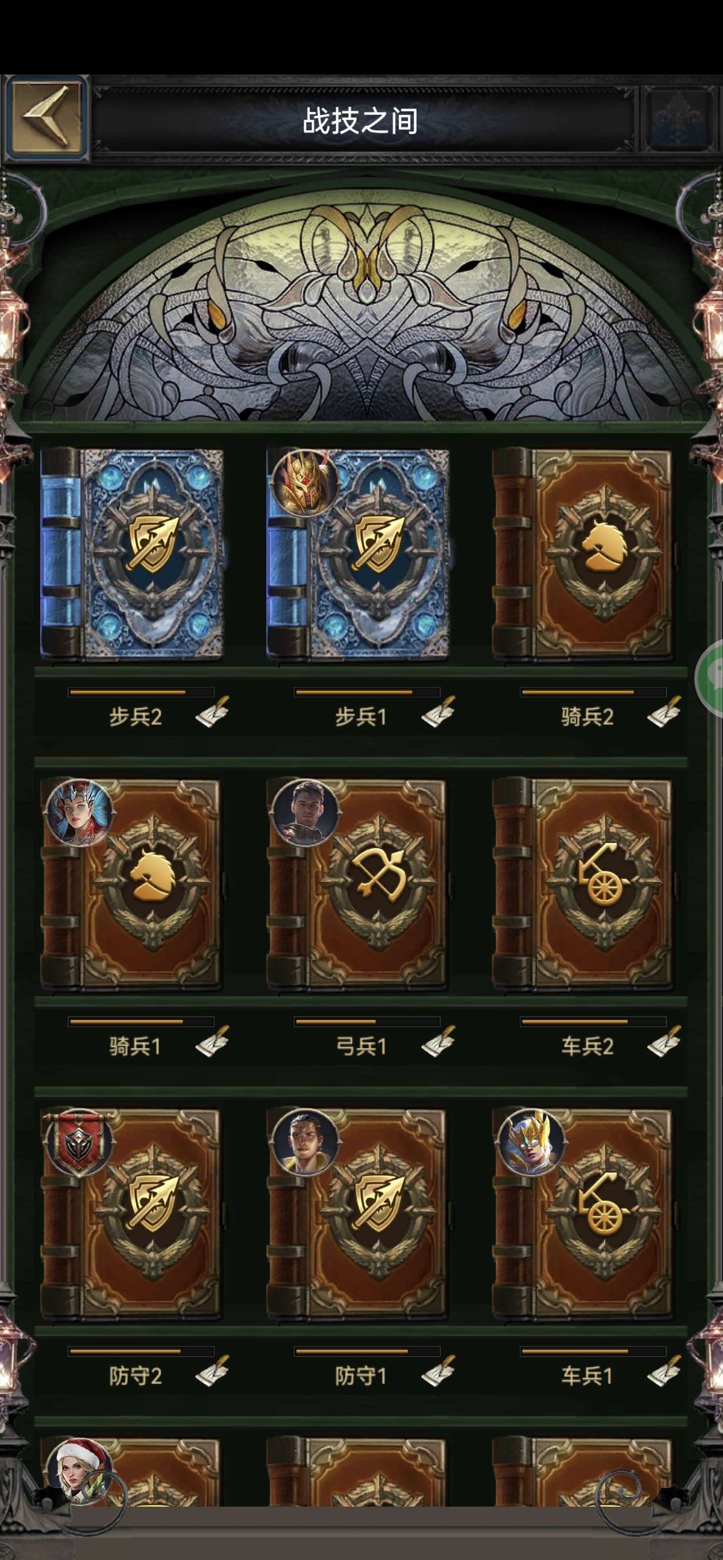Click the 步兵2 progress bar
The width and height of the screenshot is (723, 1560).
tap(141, 692)
